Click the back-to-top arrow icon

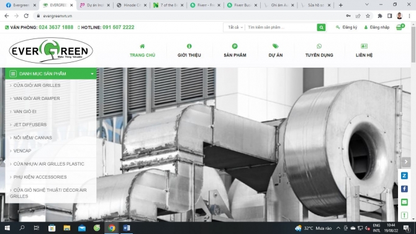pyautogui.click(x=404, y=215)
